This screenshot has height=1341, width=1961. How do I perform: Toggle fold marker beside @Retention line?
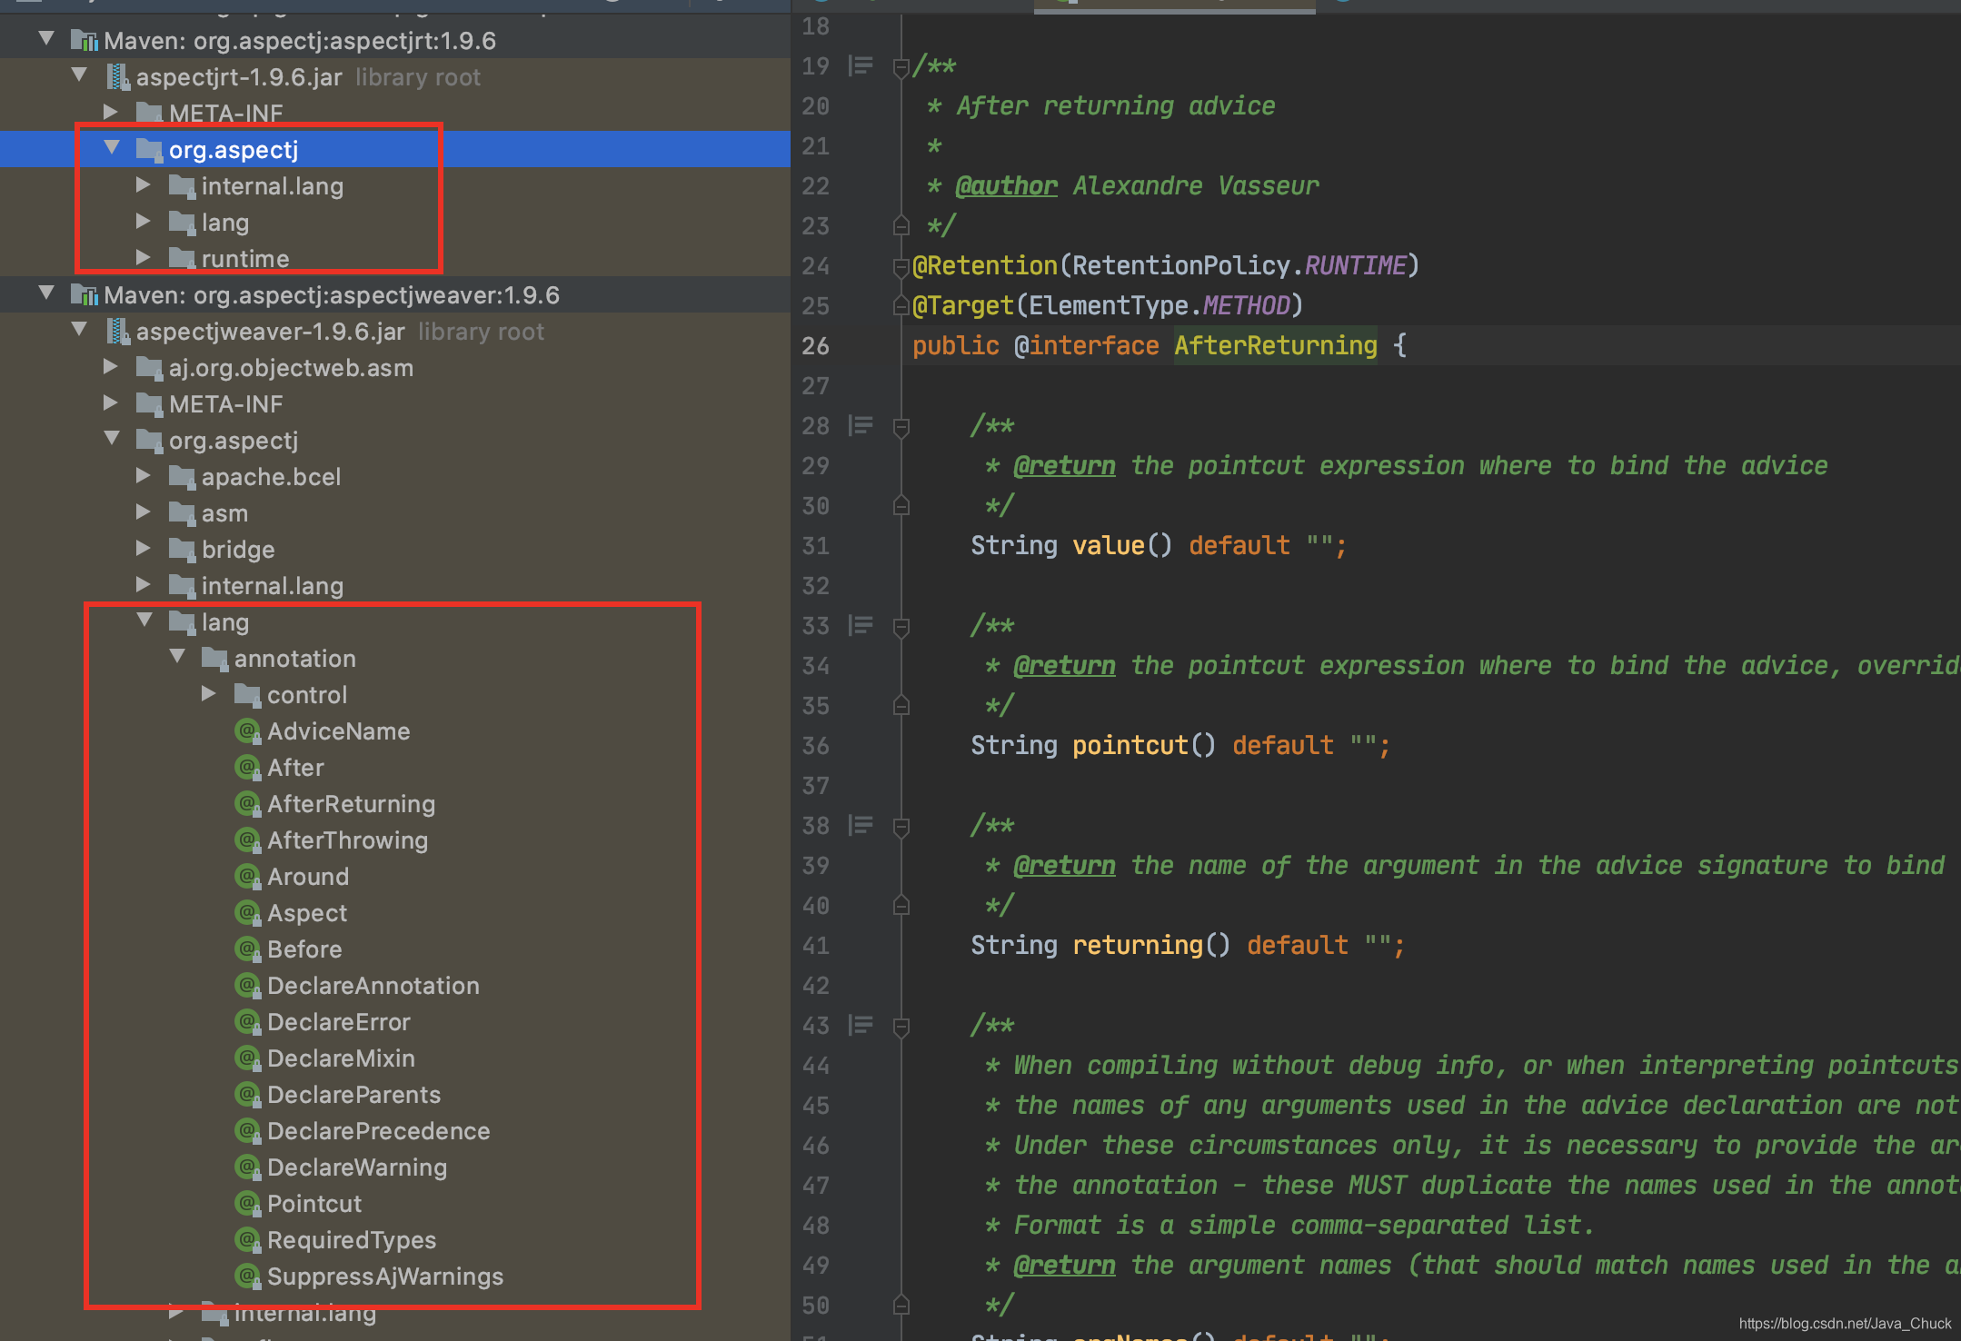tap(901, 266)
